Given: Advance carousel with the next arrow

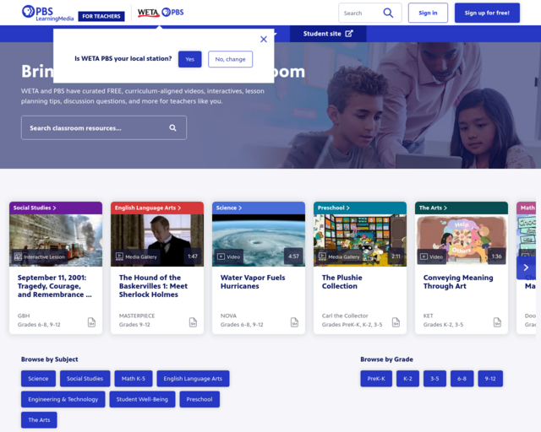Looking at the screenshot, I should (526, 267).
